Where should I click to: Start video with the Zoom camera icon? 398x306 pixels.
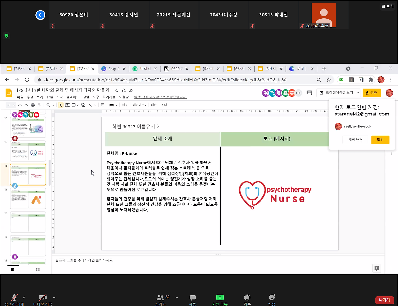click(43, 298)
